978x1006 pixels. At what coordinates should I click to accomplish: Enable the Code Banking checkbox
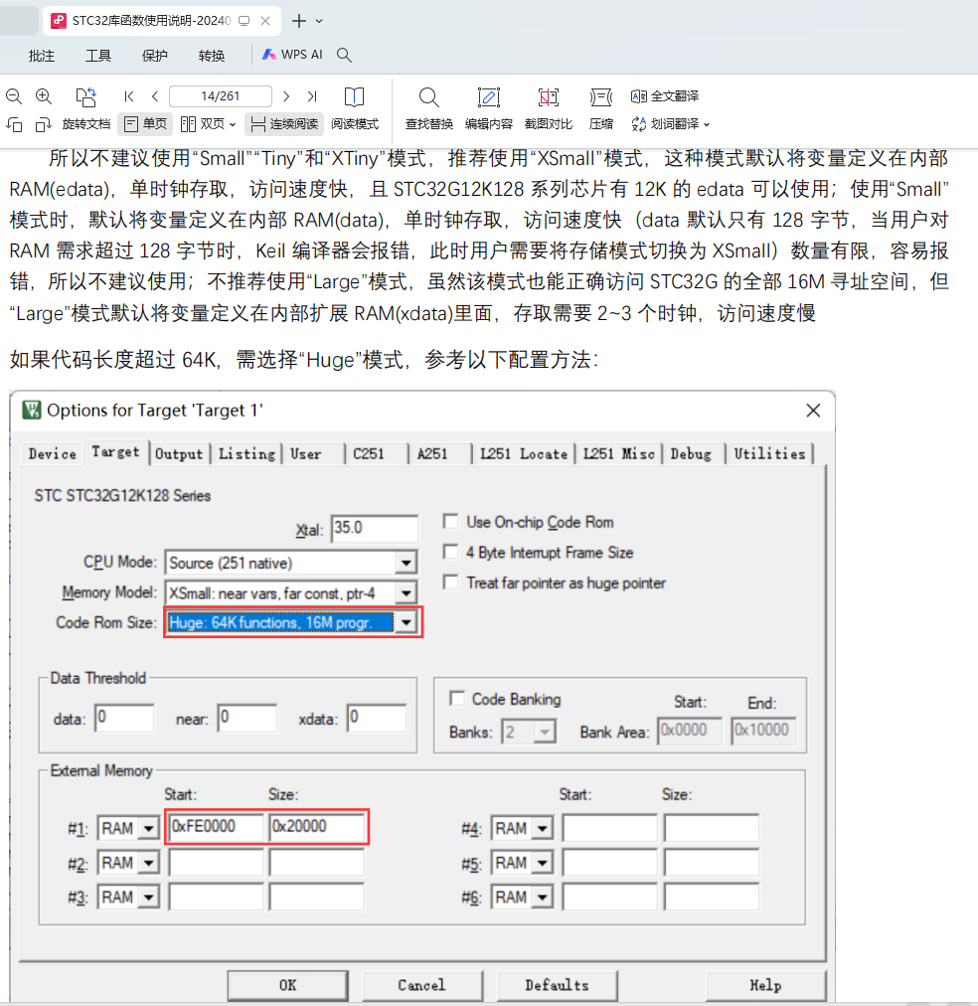pos(456,699)
